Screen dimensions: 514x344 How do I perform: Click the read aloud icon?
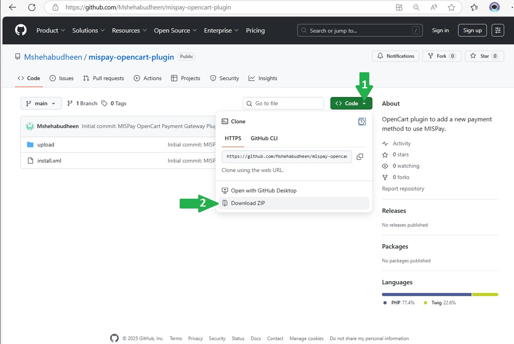(x=434, y=7)
